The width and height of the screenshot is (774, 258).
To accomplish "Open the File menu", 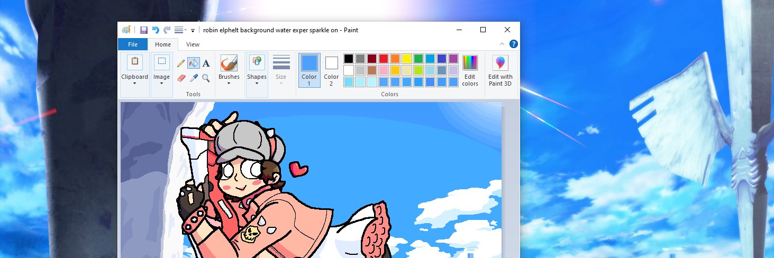I will coord(133,44).
